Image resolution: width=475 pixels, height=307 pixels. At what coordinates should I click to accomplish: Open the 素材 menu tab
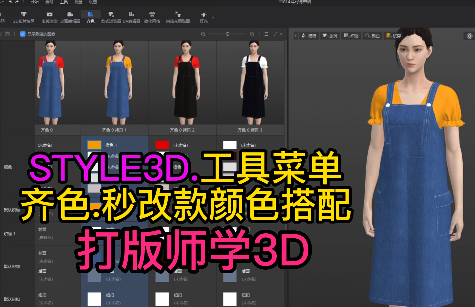(49, 2)
